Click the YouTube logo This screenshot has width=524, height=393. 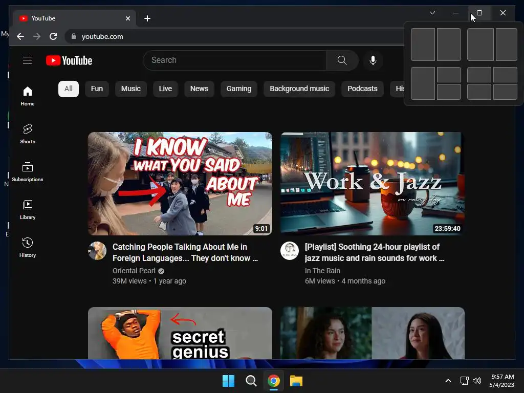69,60
